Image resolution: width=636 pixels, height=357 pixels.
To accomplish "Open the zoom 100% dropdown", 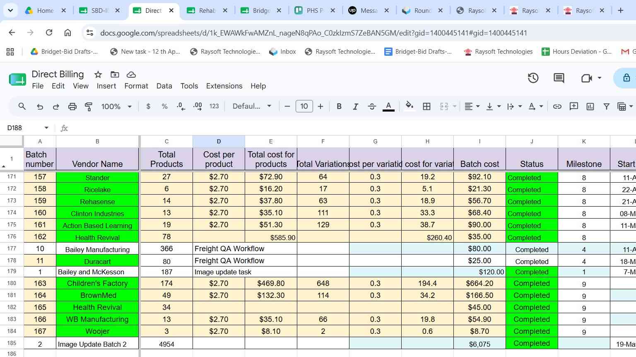I will coord(116,107).
